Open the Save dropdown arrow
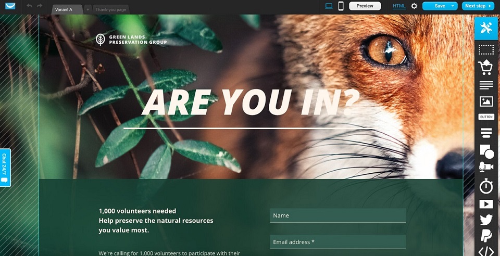 tap(453, 6)
